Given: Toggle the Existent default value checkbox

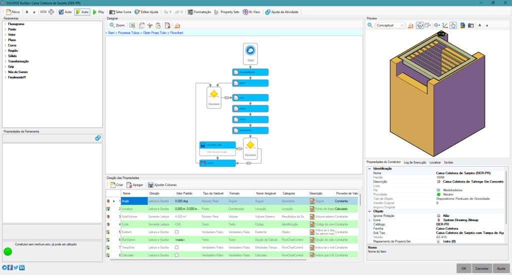Looking at the screenshot, I should tap(176, 232).
